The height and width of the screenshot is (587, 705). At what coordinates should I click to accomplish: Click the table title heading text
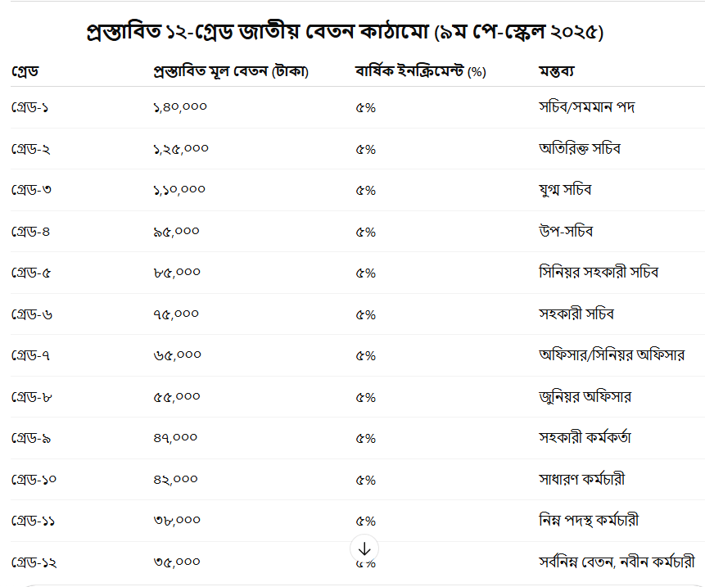(x=345, y=33)
